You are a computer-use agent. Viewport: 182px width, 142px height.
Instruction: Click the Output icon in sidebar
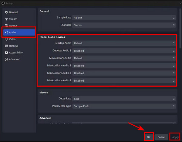pyautogui.click(x=6, y=25)
